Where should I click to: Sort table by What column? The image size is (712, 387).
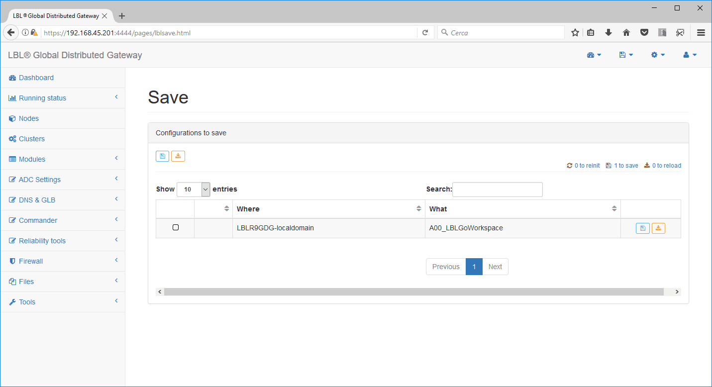[523, 209]
